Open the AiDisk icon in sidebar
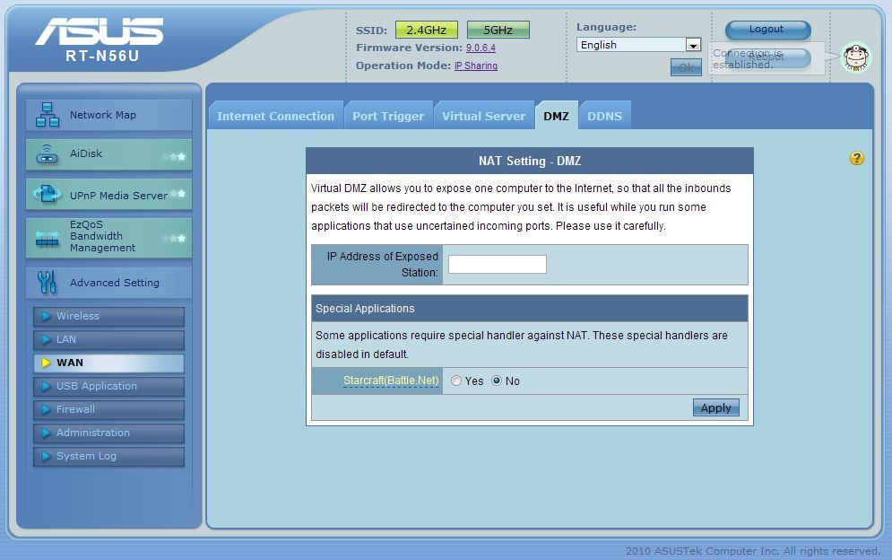The height and width of the screenshot is (560, 892). point(47,154)
